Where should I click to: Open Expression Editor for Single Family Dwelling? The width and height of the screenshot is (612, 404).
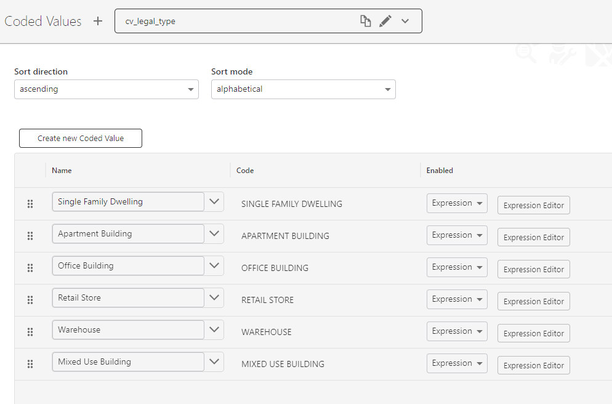click(534, 205)
